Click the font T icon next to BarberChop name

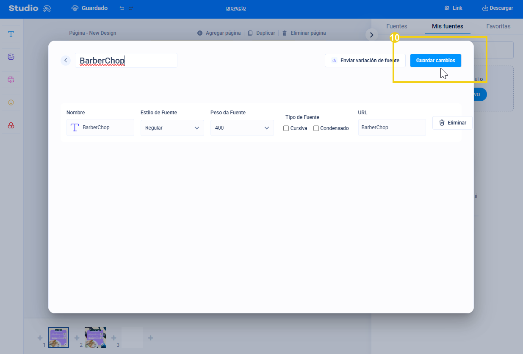click(75, 127)
